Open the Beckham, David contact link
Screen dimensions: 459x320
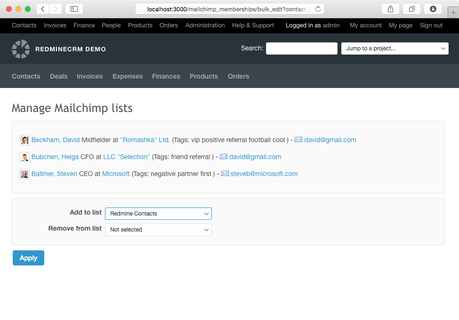(56, 140)
